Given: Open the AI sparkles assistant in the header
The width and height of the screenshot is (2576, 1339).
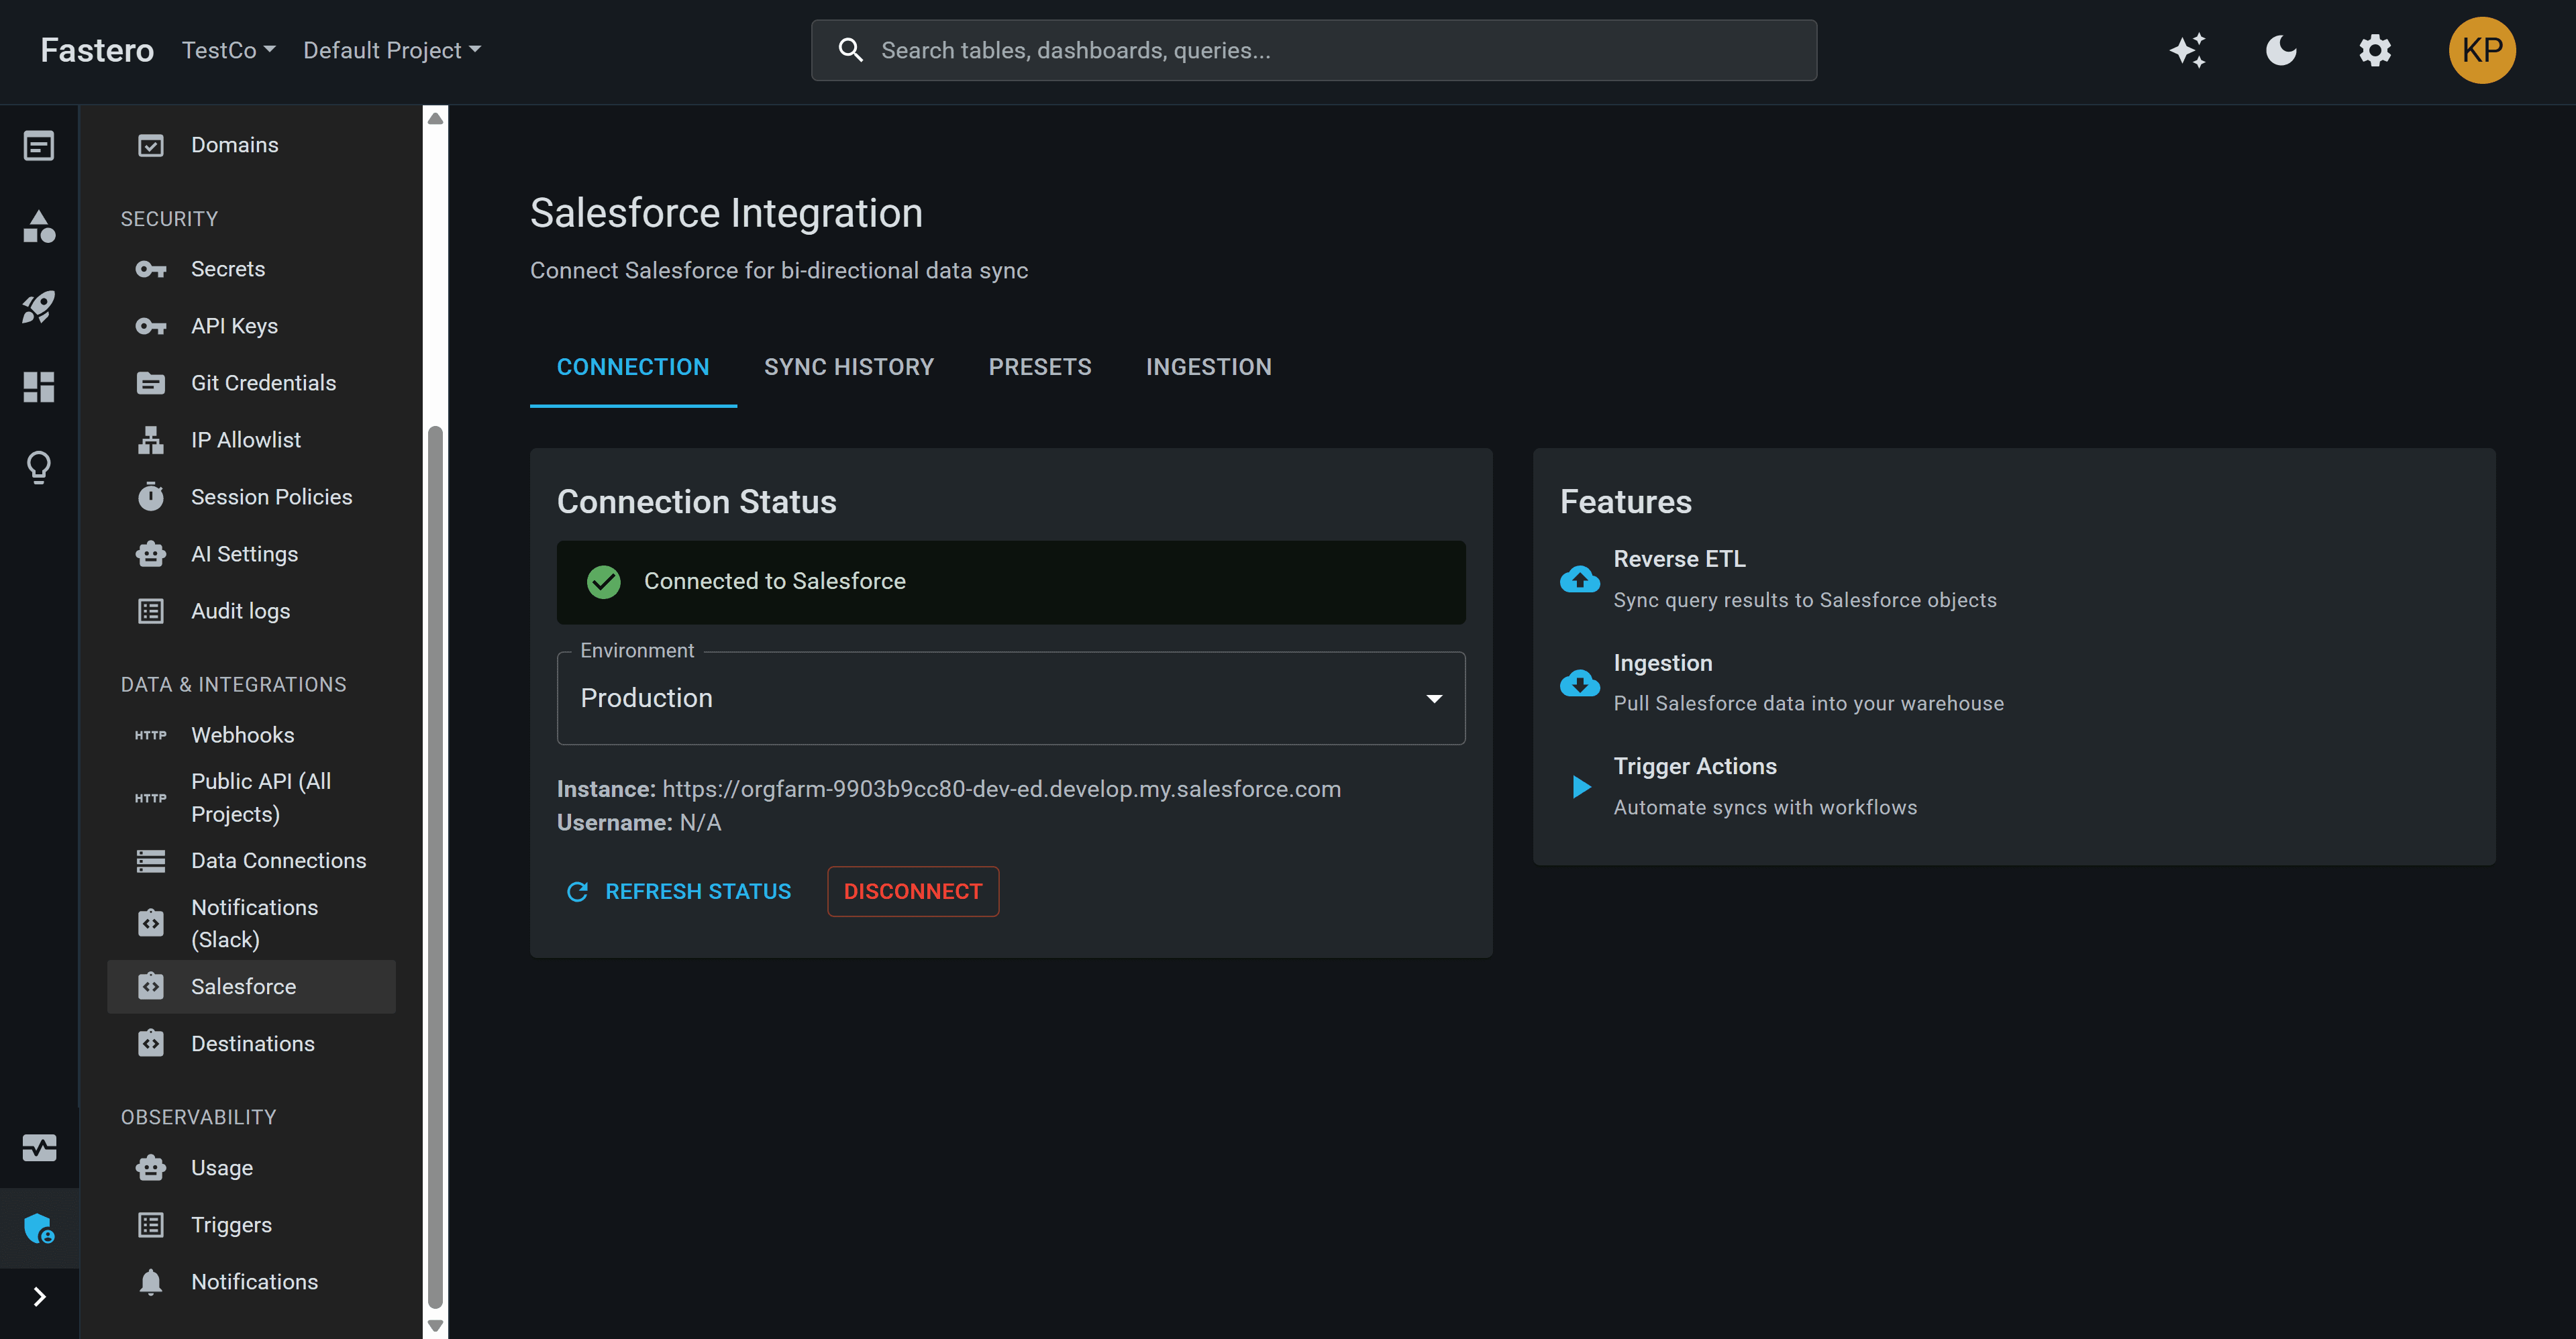Looking at the screenshot, I should tap(2188, 50).
